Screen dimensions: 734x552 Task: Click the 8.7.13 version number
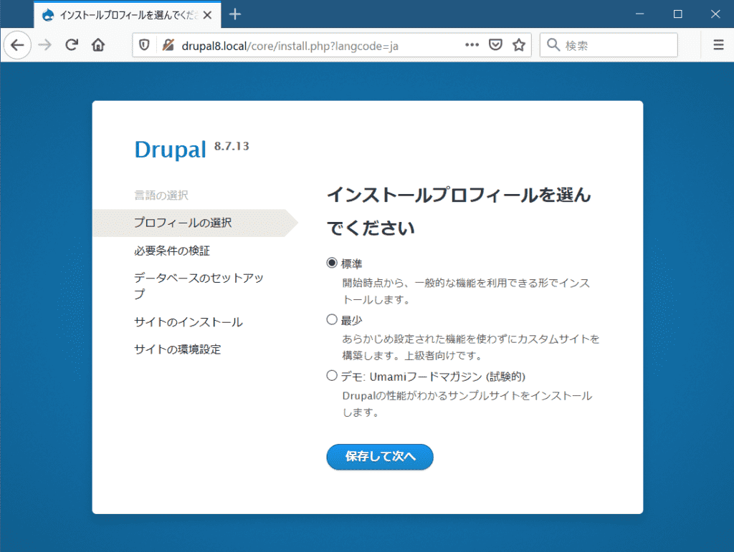(232, 146)
